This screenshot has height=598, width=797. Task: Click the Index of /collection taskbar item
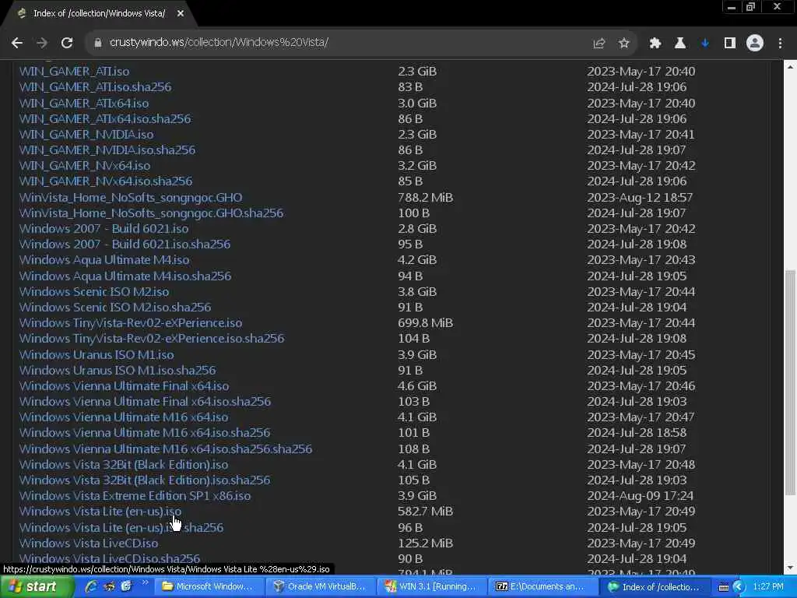click(653, 587)
